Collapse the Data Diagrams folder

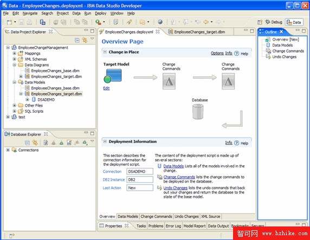(x=14, y=64)
